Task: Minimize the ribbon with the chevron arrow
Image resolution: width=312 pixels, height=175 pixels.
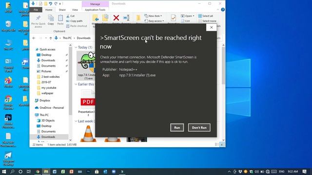Action: tap(218, 10)
